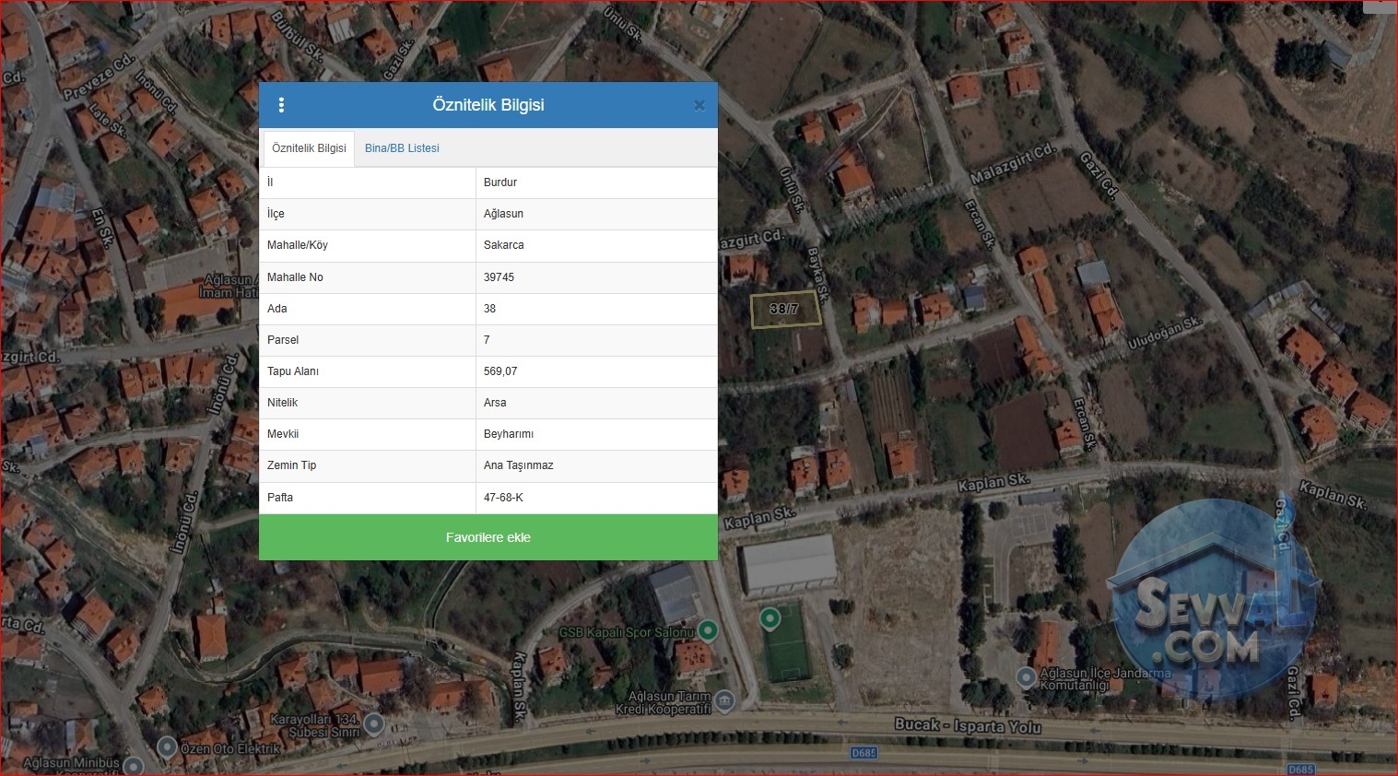Close the Öznitelik Bilgisi dialog

pyautogui.click(x=699, y=105)
